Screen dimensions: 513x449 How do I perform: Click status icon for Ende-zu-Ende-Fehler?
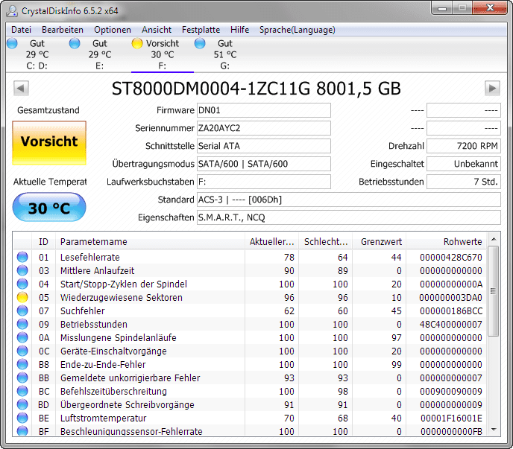(22, 364)
